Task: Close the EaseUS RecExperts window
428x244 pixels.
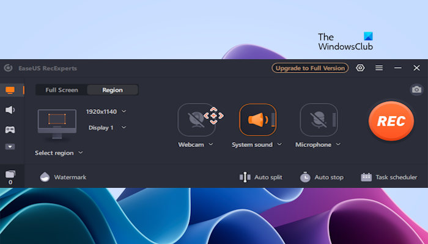Action: tap(416, 68)
